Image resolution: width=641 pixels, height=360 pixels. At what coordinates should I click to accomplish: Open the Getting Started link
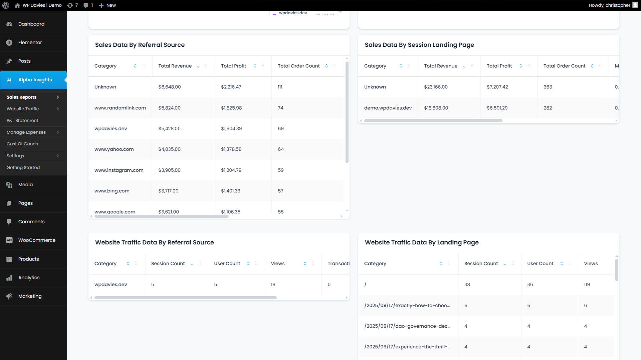pos(23,168)
